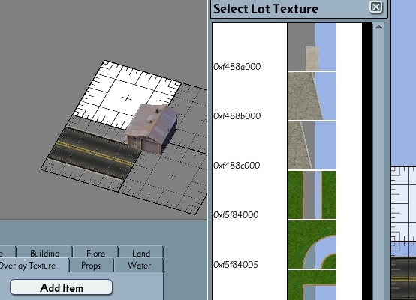Click the white highlighted lot tile

click(127, 95)
